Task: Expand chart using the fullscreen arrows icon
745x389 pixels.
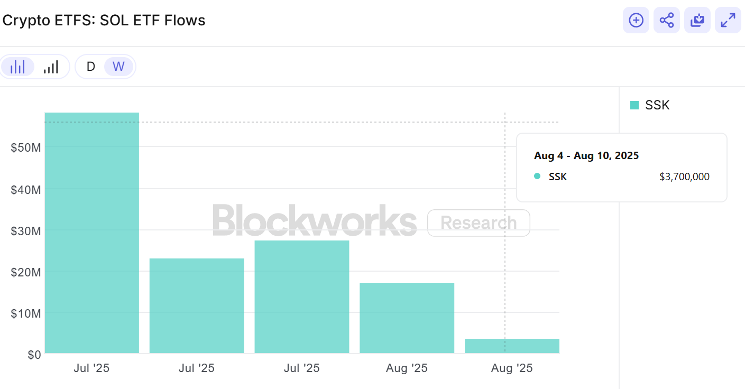Action: [x=728, y=20]
